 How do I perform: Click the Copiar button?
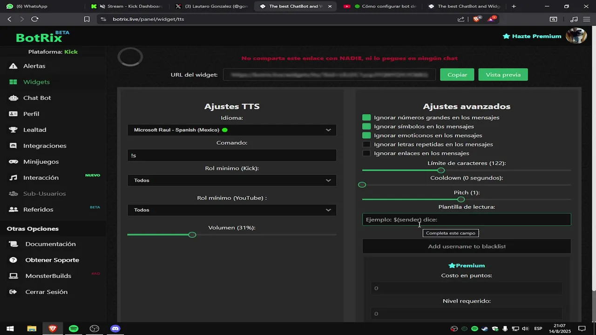[x=457, y=74]
